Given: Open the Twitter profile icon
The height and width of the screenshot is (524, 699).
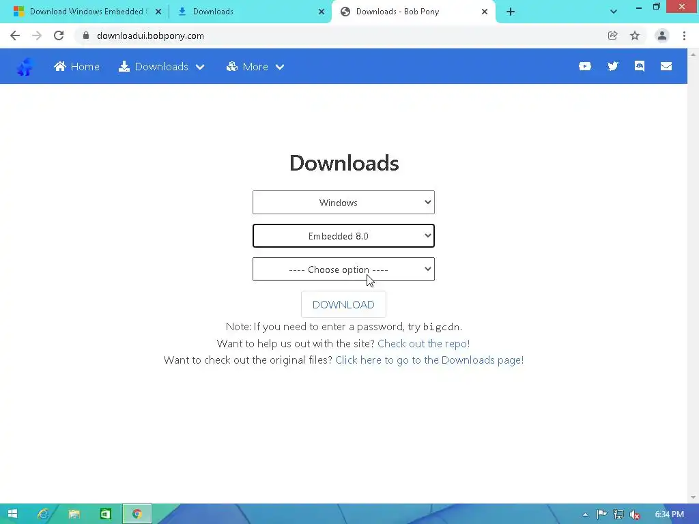Looking at the screenshot, I should point(612,66).
